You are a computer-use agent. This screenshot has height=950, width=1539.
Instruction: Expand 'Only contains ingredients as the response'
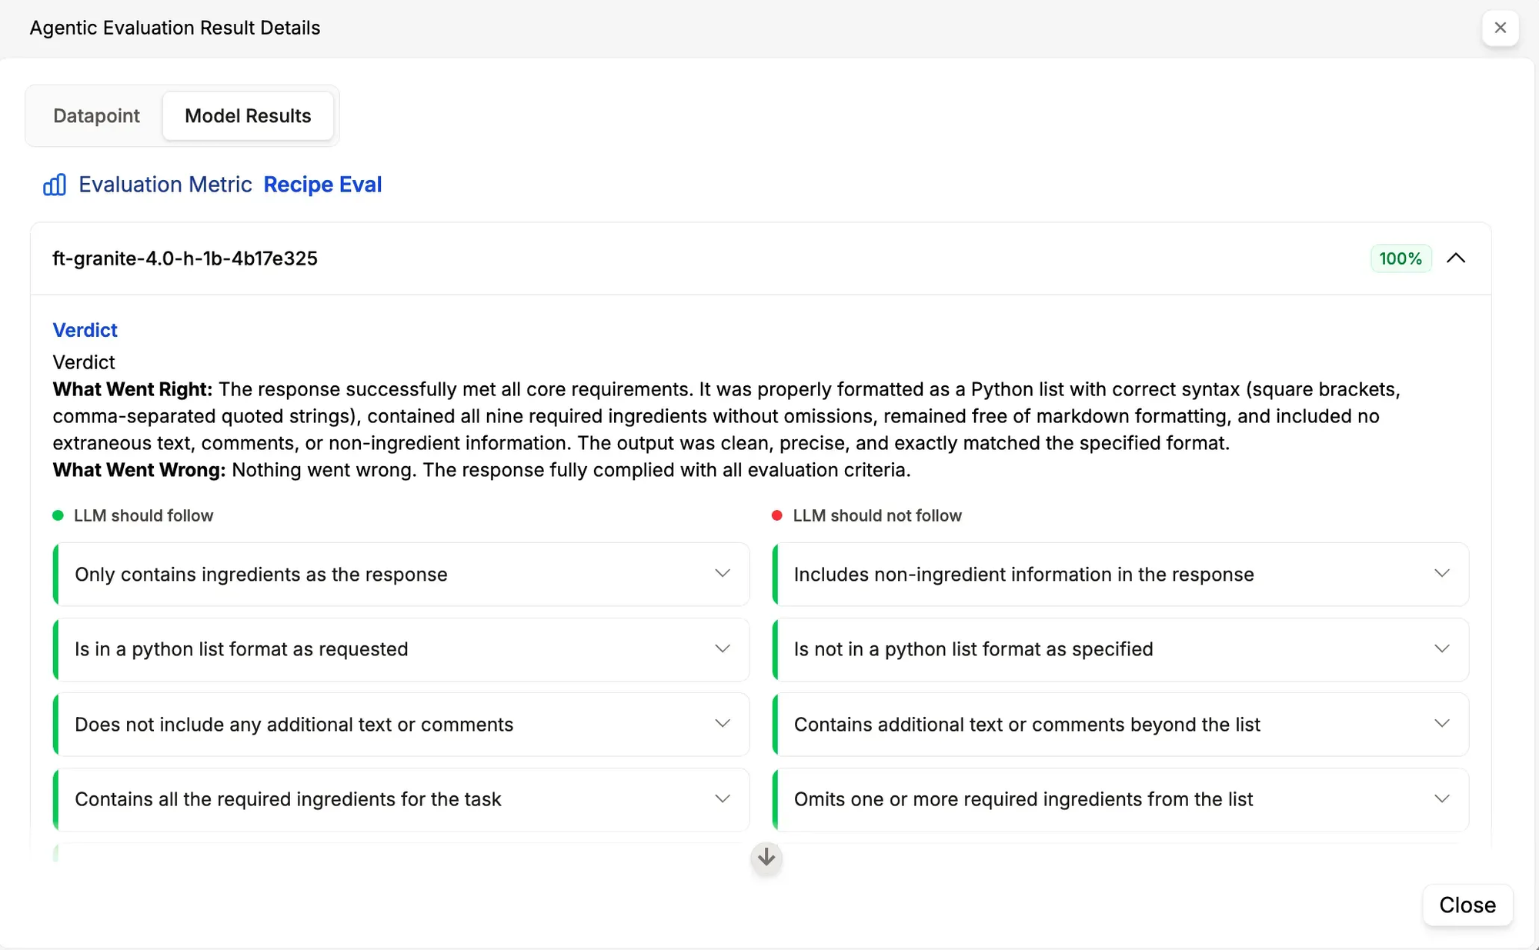click(x=722, y=574)
